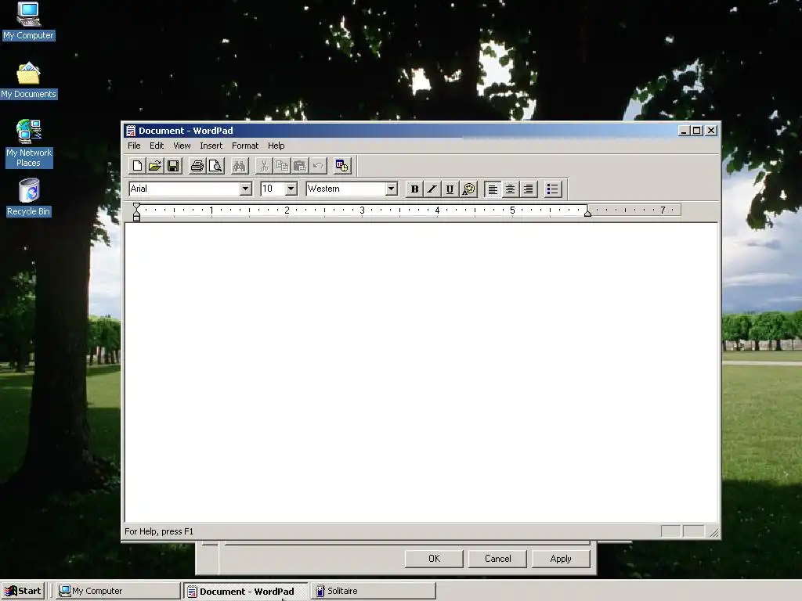Minimize the WordPad window
The width and height of the screenshot is (802, 601).
(685, 131)
